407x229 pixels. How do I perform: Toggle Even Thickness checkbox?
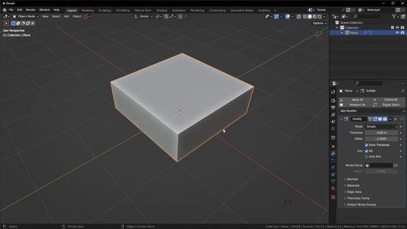point(366,145)
